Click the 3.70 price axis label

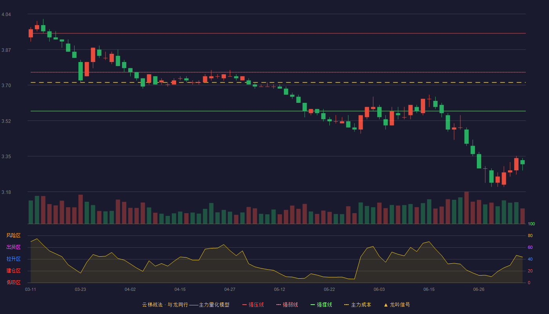click(6, 86)
